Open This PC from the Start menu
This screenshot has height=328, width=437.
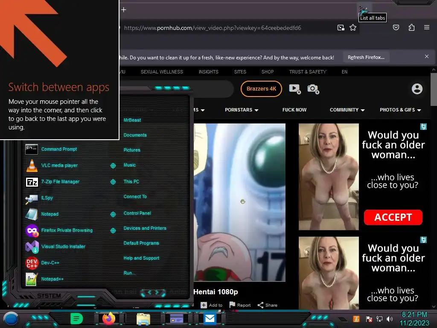(x=131, y=182)
